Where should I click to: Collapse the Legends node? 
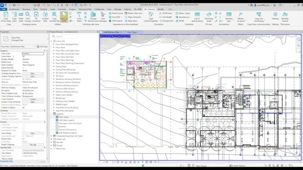tap(52, 114)
